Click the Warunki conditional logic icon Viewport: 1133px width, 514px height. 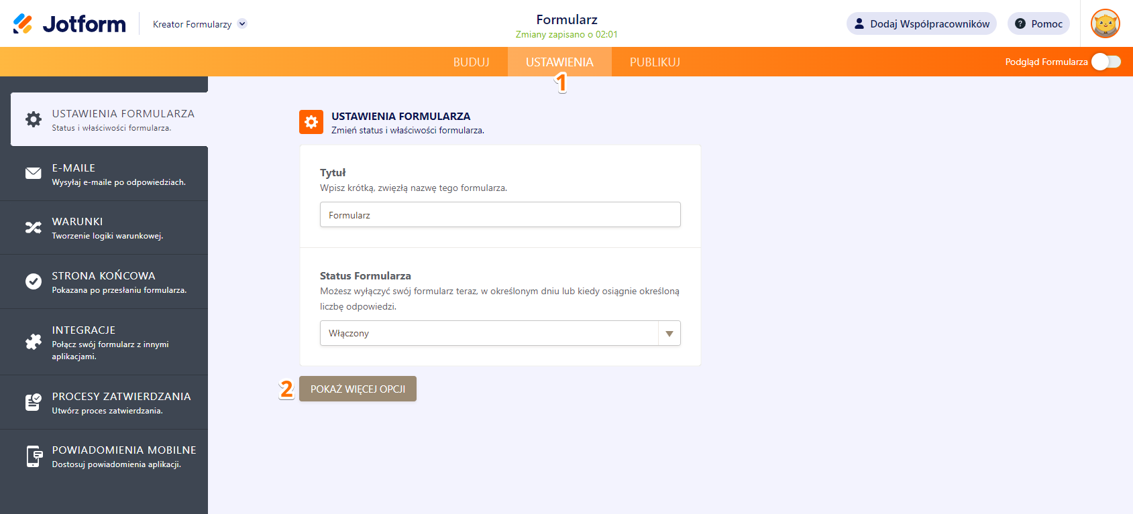pyautogui.click(x=34, y=227)
